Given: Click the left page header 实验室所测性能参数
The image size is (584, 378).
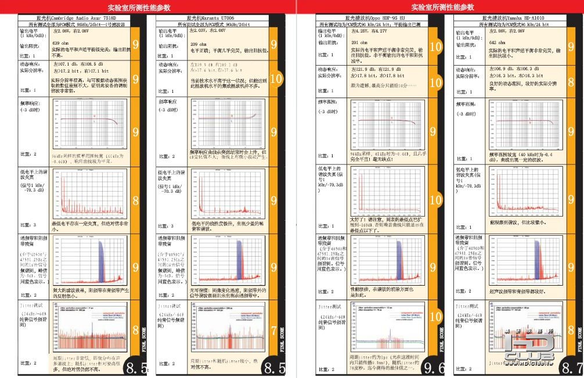Looking at the screenshot, I should pyautogui.click(x=139, y=8).
